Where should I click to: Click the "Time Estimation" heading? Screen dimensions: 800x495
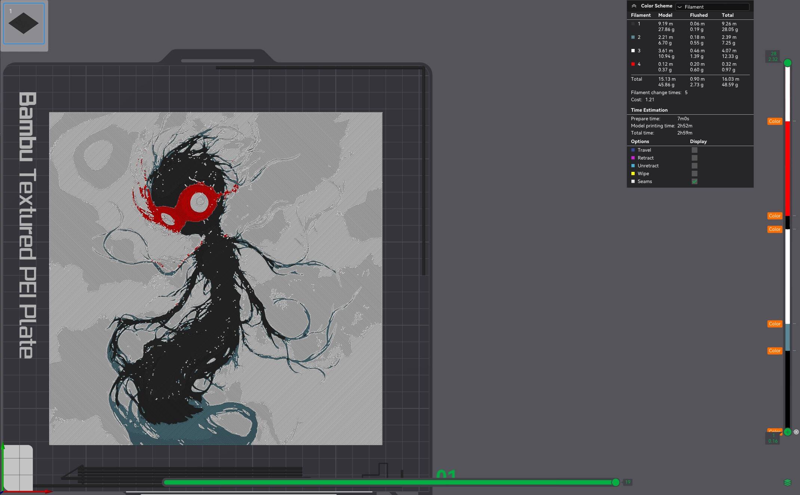coord(649,110)
